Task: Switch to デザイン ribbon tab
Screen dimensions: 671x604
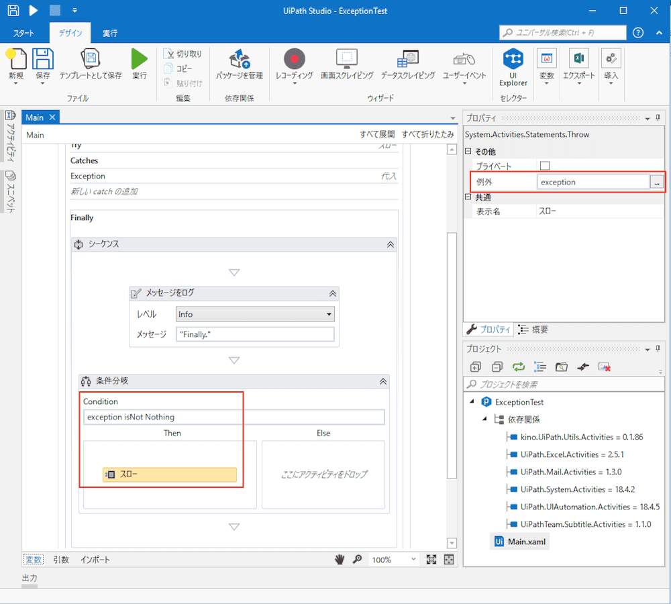Action: 70,33
